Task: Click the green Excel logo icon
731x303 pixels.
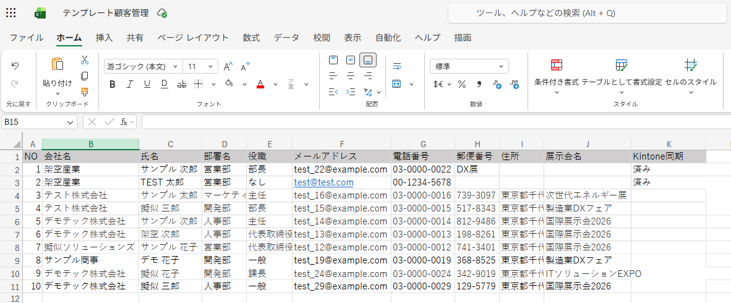Action: click(40, 13)
